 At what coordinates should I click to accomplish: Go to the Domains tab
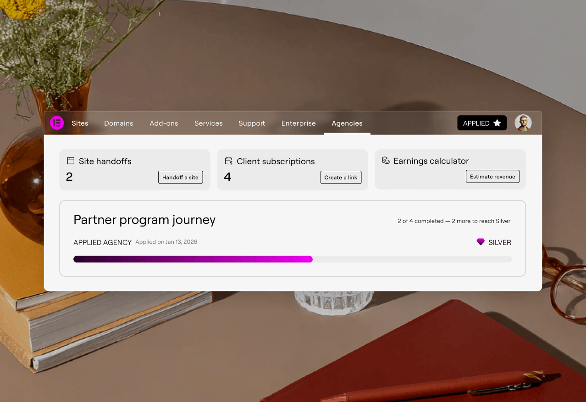[118, 123]
